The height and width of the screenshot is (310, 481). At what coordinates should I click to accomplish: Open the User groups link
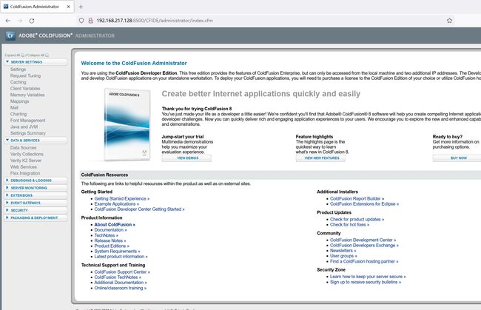(343, 256)
